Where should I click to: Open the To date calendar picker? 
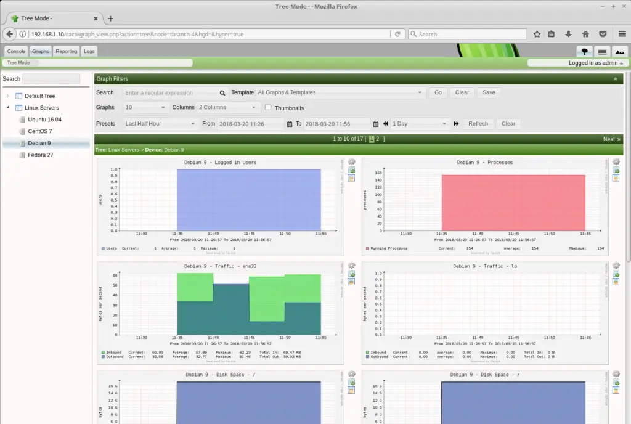[375, 124]
